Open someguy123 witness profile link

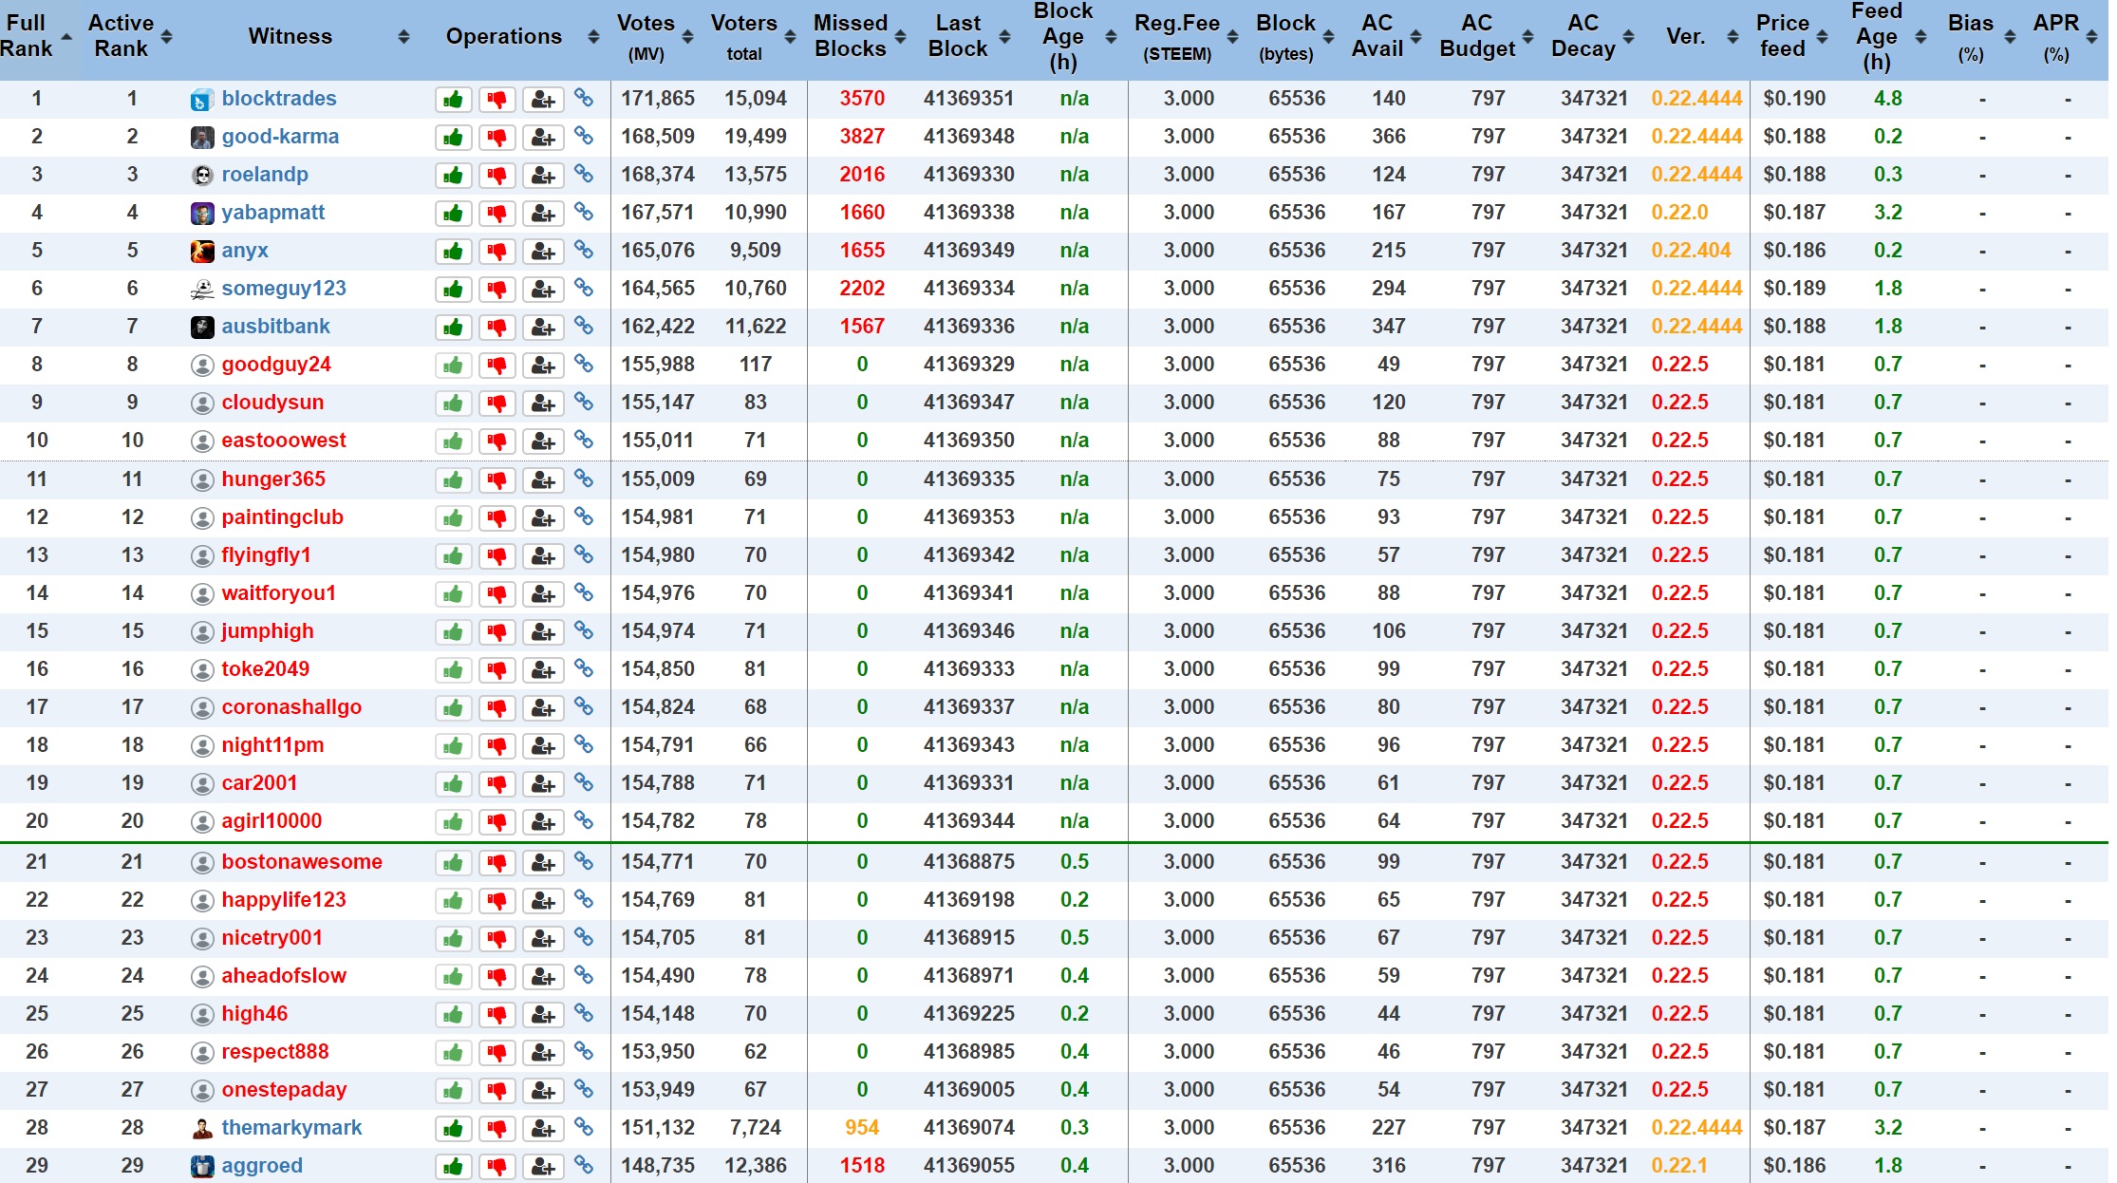pos(283,289)
